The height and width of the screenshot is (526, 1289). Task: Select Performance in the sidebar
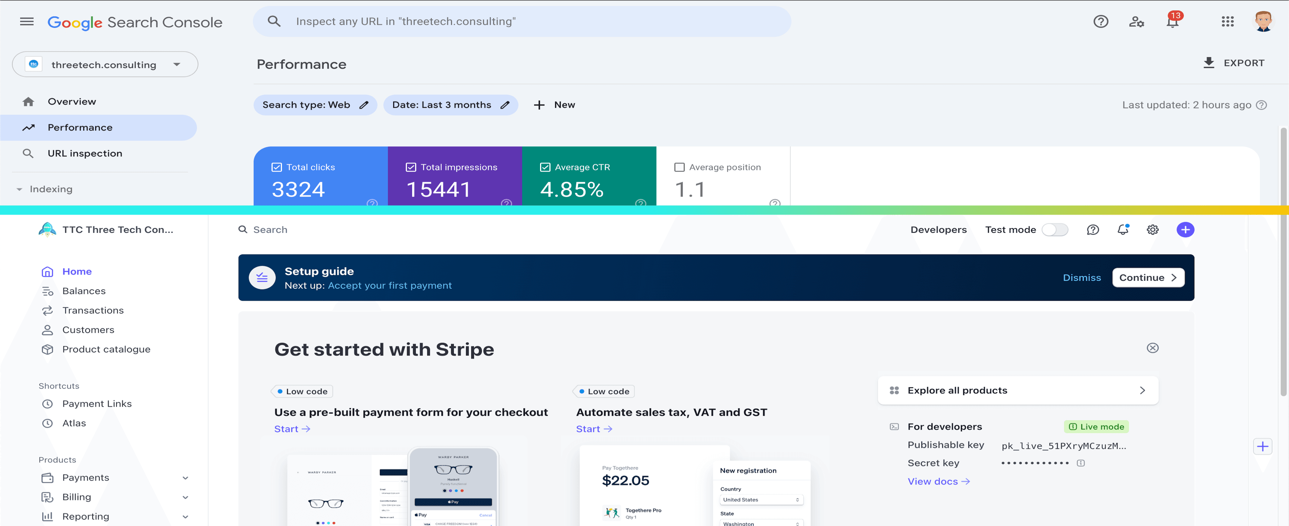pyautogui.click(x=98, y=127)
